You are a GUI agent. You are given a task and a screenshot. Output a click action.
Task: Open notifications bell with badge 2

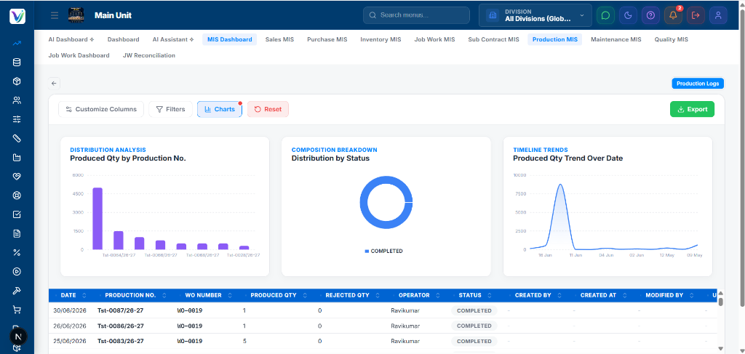pos(673,15)
